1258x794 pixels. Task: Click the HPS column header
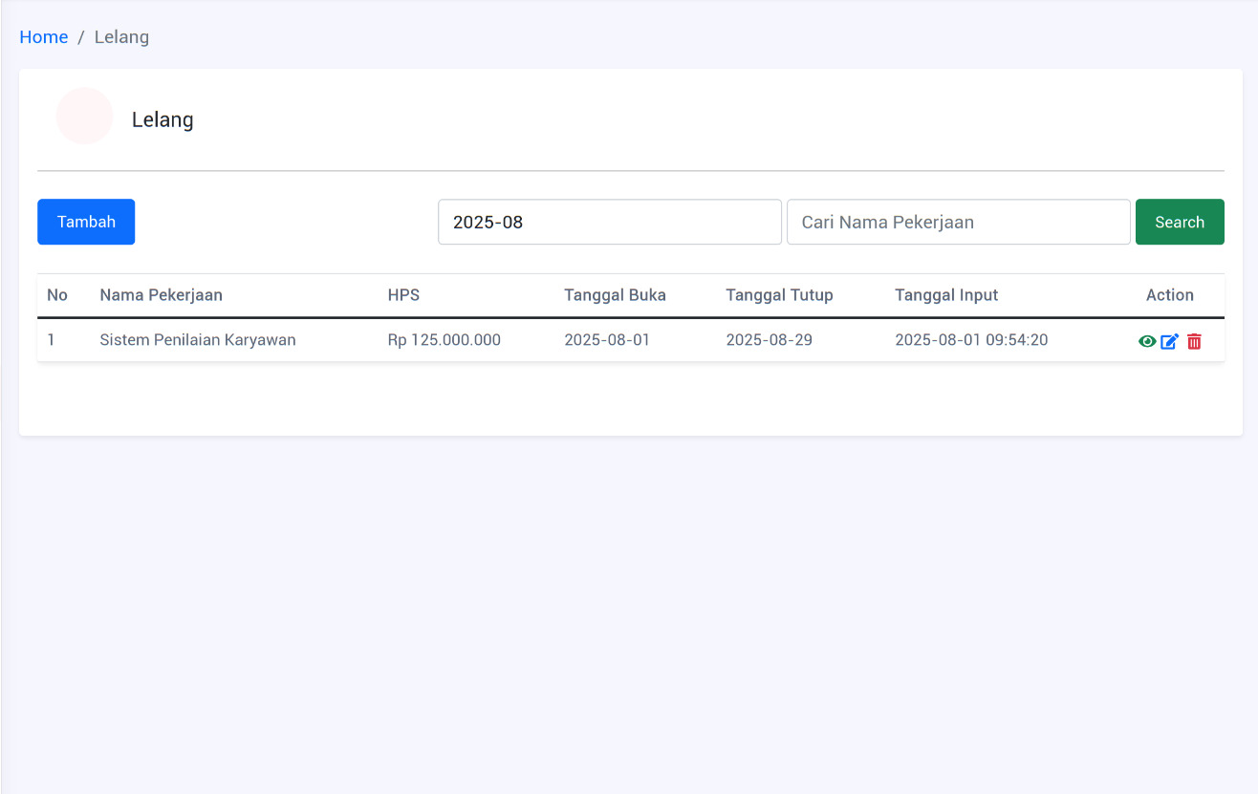click(x=403, y=295)
